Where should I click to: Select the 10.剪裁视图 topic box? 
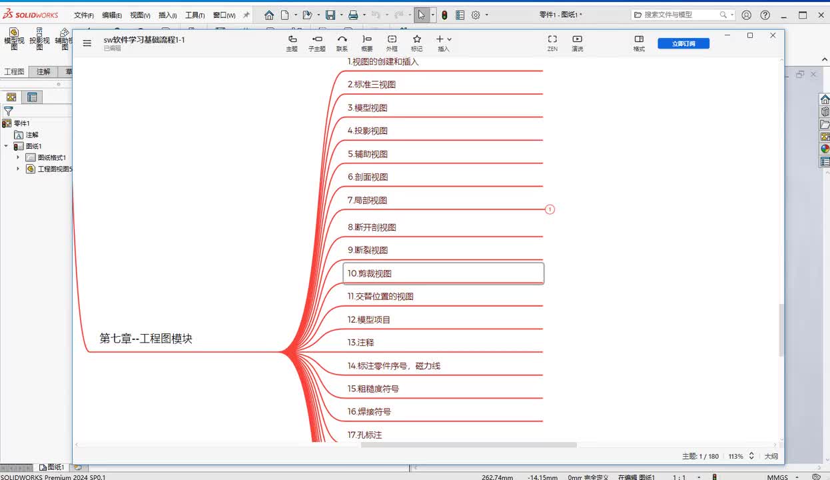444,273
